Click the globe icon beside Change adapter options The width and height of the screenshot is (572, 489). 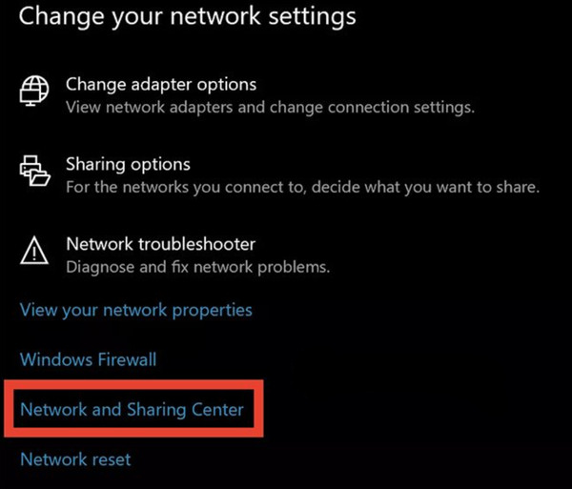[x=33, y=92]
